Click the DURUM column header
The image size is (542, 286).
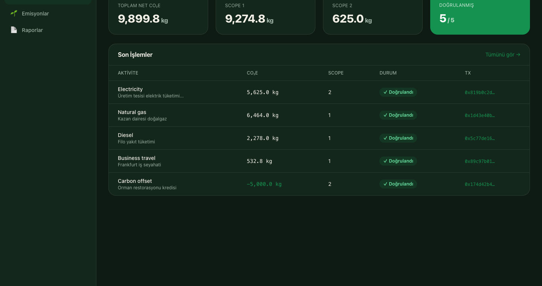(388, 73)
